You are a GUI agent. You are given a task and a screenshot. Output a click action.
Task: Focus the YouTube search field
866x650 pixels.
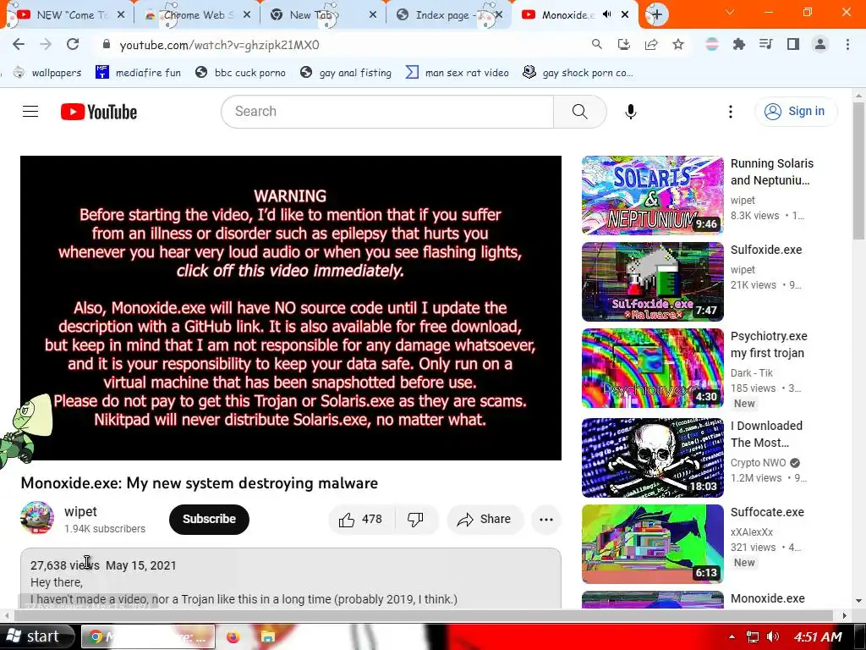pyautogui.click(x=387, y=112)
